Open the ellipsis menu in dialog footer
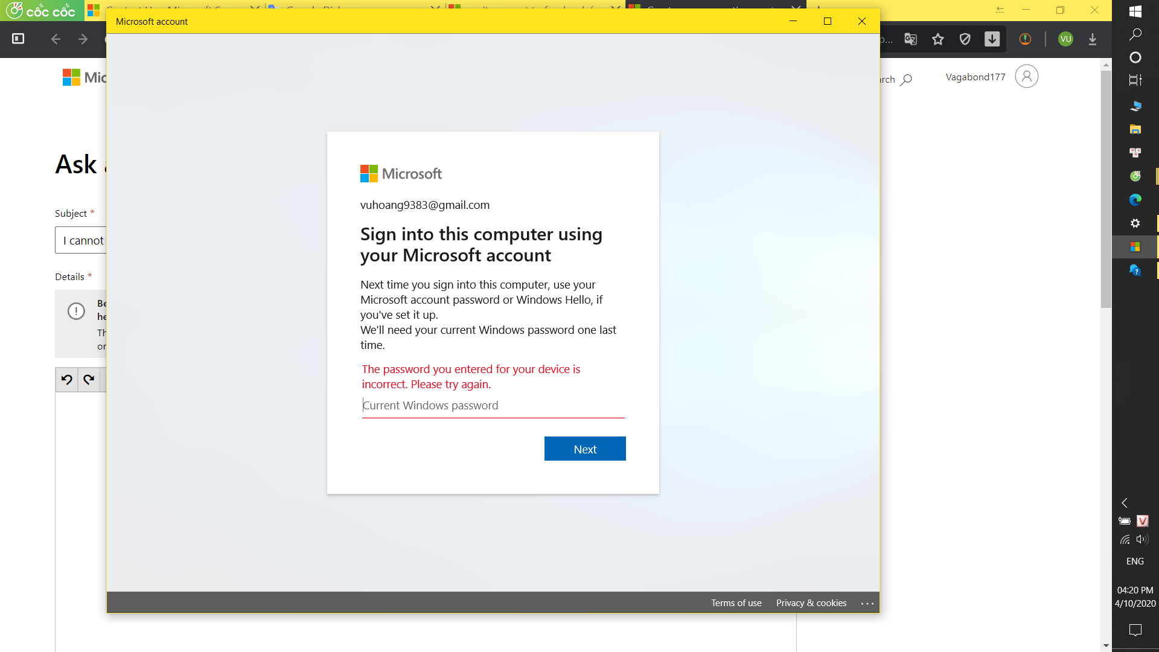1159x652 pixels. pyautogui.click(x=867, y=603)
